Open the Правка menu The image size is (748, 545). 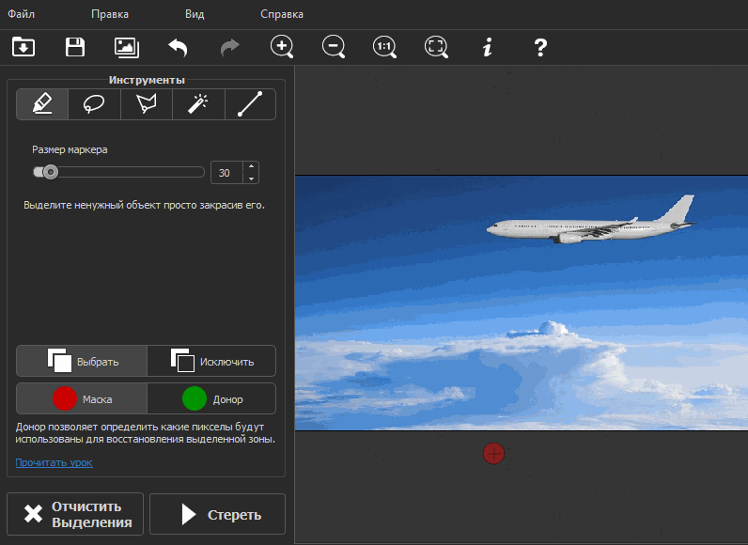[110, 14]
